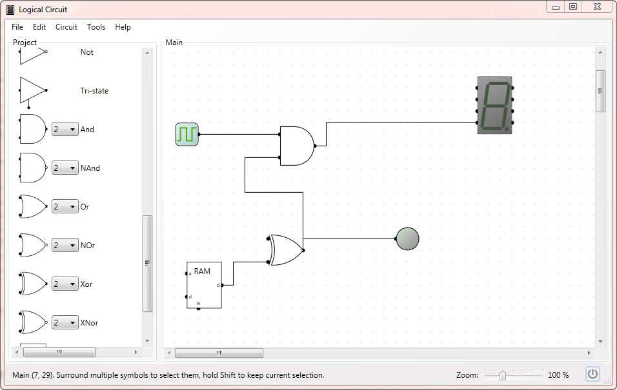Click the Project panel scroll-right arrow

pyautogui.click(x=136, y=352)
